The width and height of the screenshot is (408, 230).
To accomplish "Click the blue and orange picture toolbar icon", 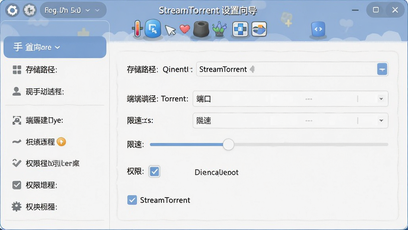I will click(259, 29).
